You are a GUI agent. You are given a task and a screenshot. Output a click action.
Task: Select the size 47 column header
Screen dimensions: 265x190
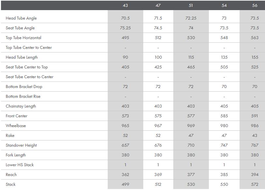158,6
